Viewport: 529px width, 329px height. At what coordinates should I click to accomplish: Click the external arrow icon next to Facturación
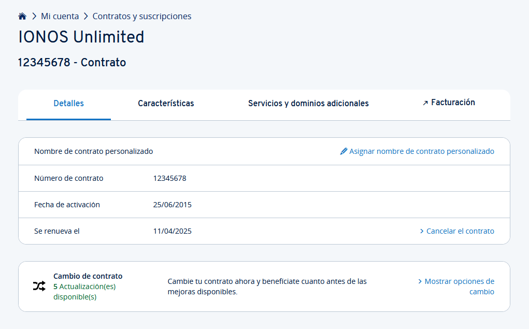pyautogui.click(x=425, y=103)
